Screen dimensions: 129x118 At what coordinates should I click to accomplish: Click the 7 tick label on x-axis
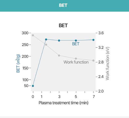pos(94,96)
